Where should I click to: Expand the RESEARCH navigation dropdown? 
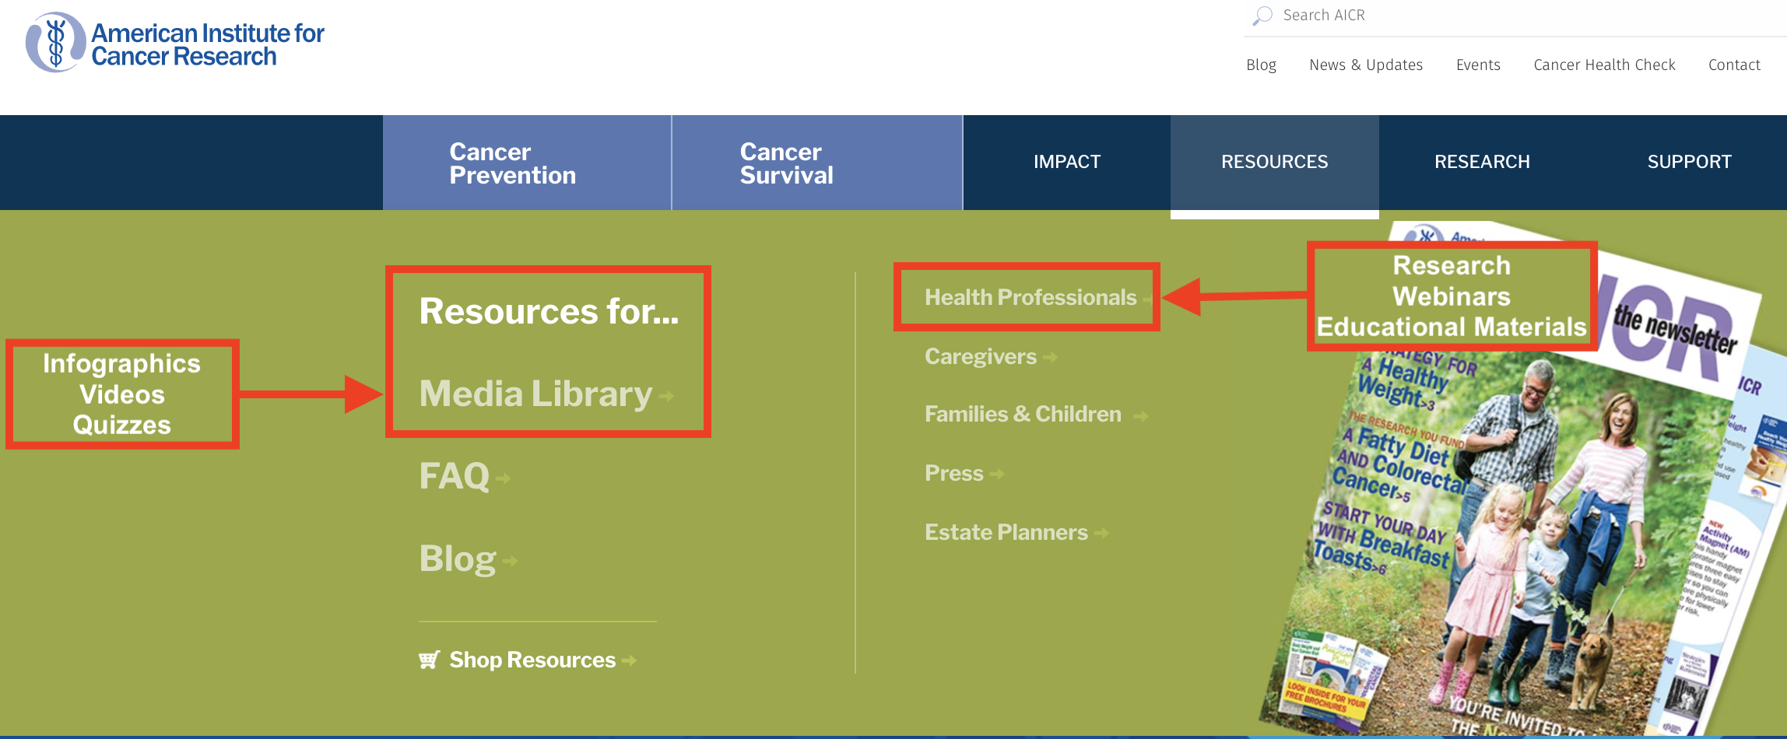click(x=1482, y=162)
